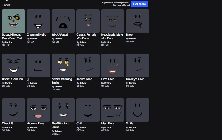Open the Smile title link
The height and width of the screenshot is (140, 222).
[x=130, y=123]
